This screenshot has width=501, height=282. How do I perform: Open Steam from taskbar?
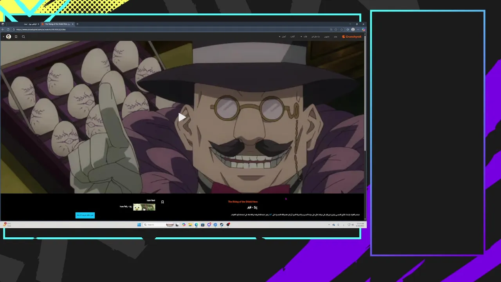pos(222,225)
